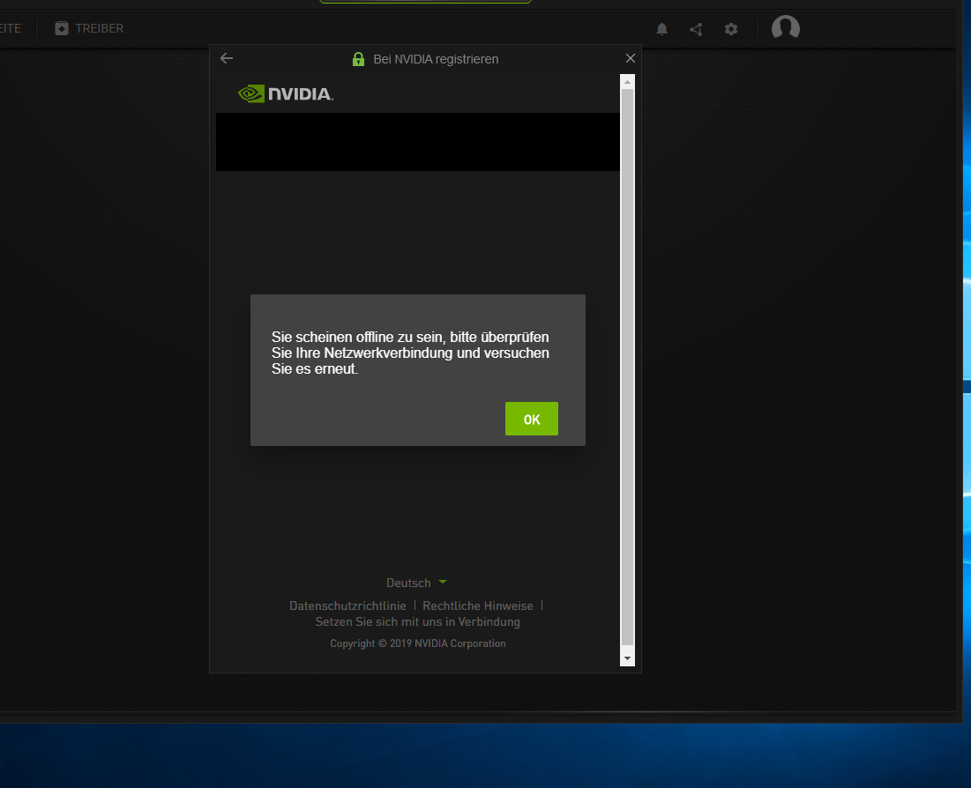The image size is (971, 788).
Task: Click the Bei NVIDIA registrieren title text
Action: pos(436,59)
